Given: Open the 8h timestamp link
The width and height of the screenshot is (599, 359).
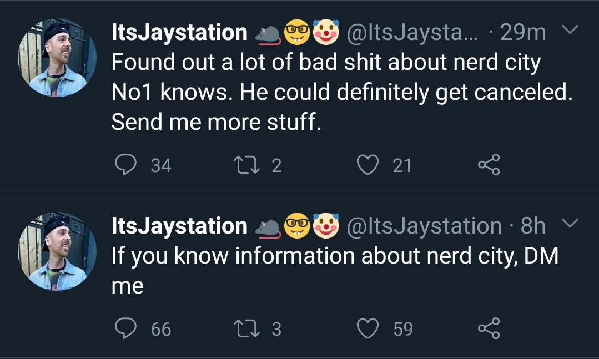Looking at the screenshot, I should 533,226.
